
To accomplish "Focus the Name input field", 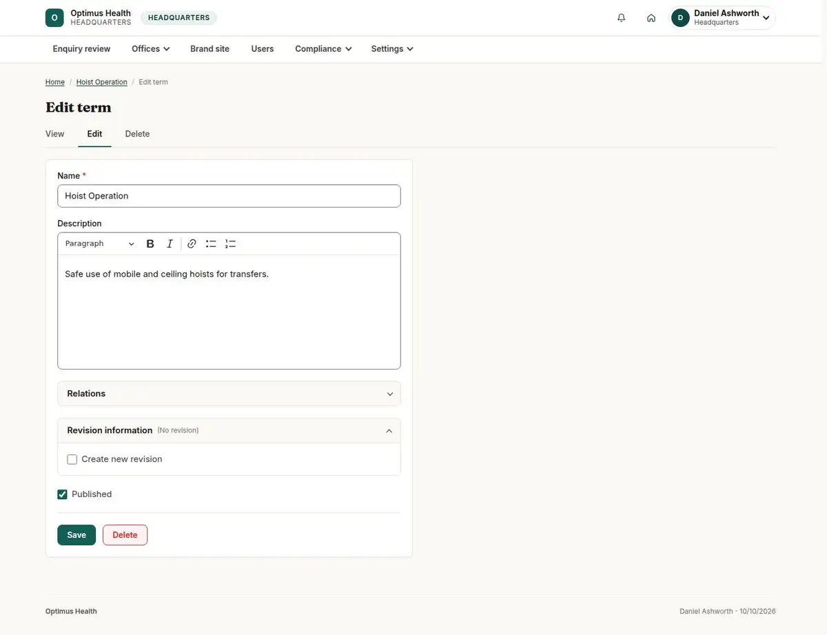I will tap(229, 196).
